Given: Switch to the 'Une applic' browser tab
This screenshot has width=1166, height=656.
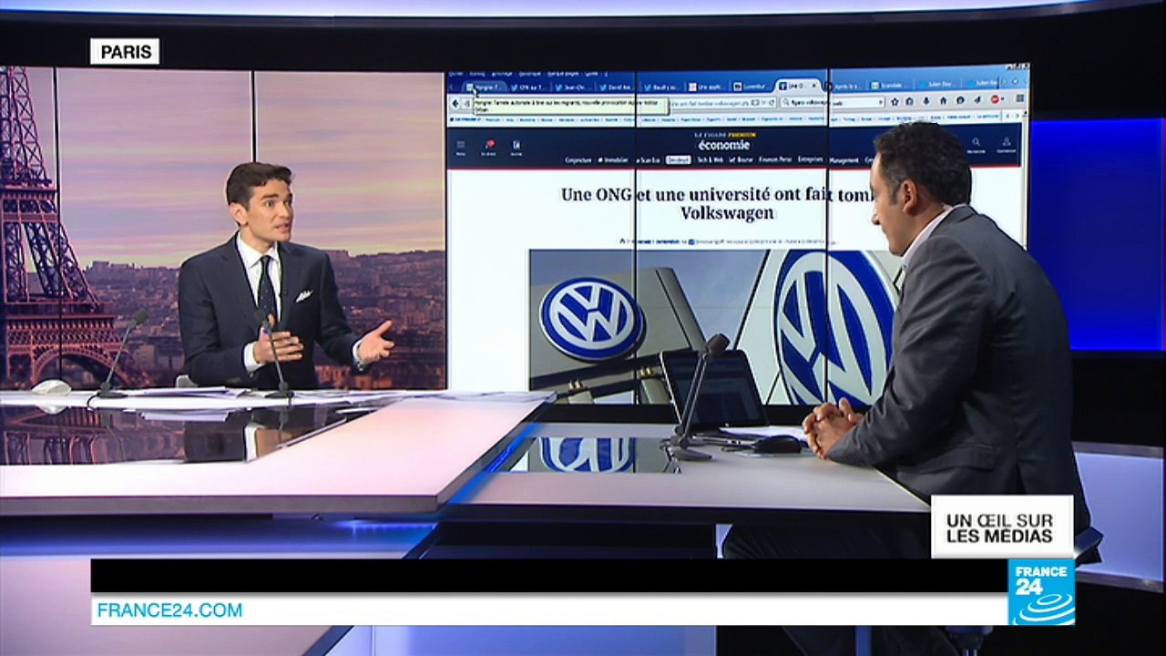Looking at the screenshot, I should pyautogui.click(x=708, y=87).
